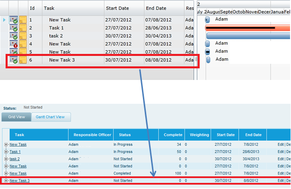The width and height of the screenshot is (291, 189).
Task: Open yellow note icon for New Task 3
Action: click(x=23, y=60)
